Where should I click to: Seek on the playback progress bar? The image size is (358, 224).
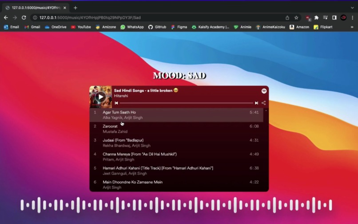(x=186, y=103)
